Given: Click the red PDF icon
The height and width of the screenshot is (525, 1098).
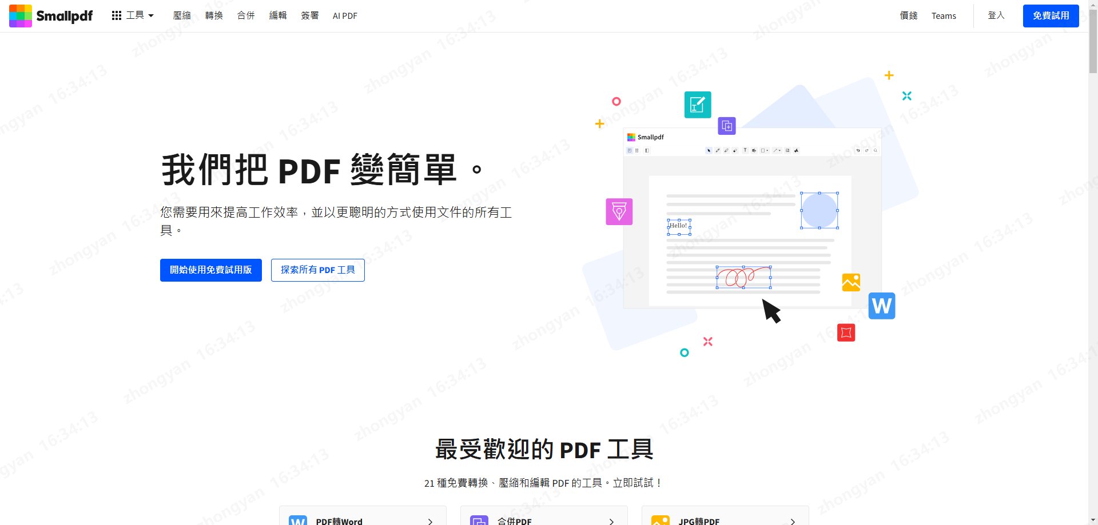Looking at the screenshot, I should tap(846, 332).
